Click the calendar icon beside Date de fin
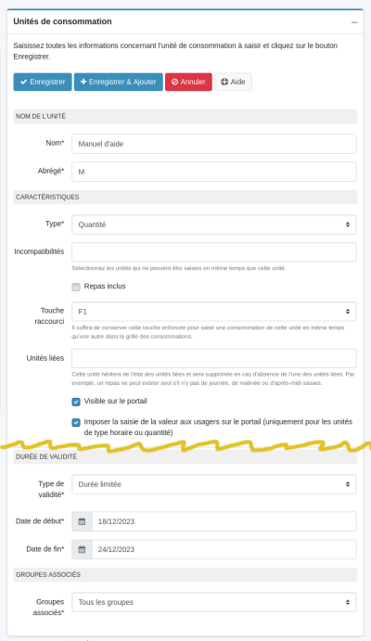 click(x=82, y=549)
